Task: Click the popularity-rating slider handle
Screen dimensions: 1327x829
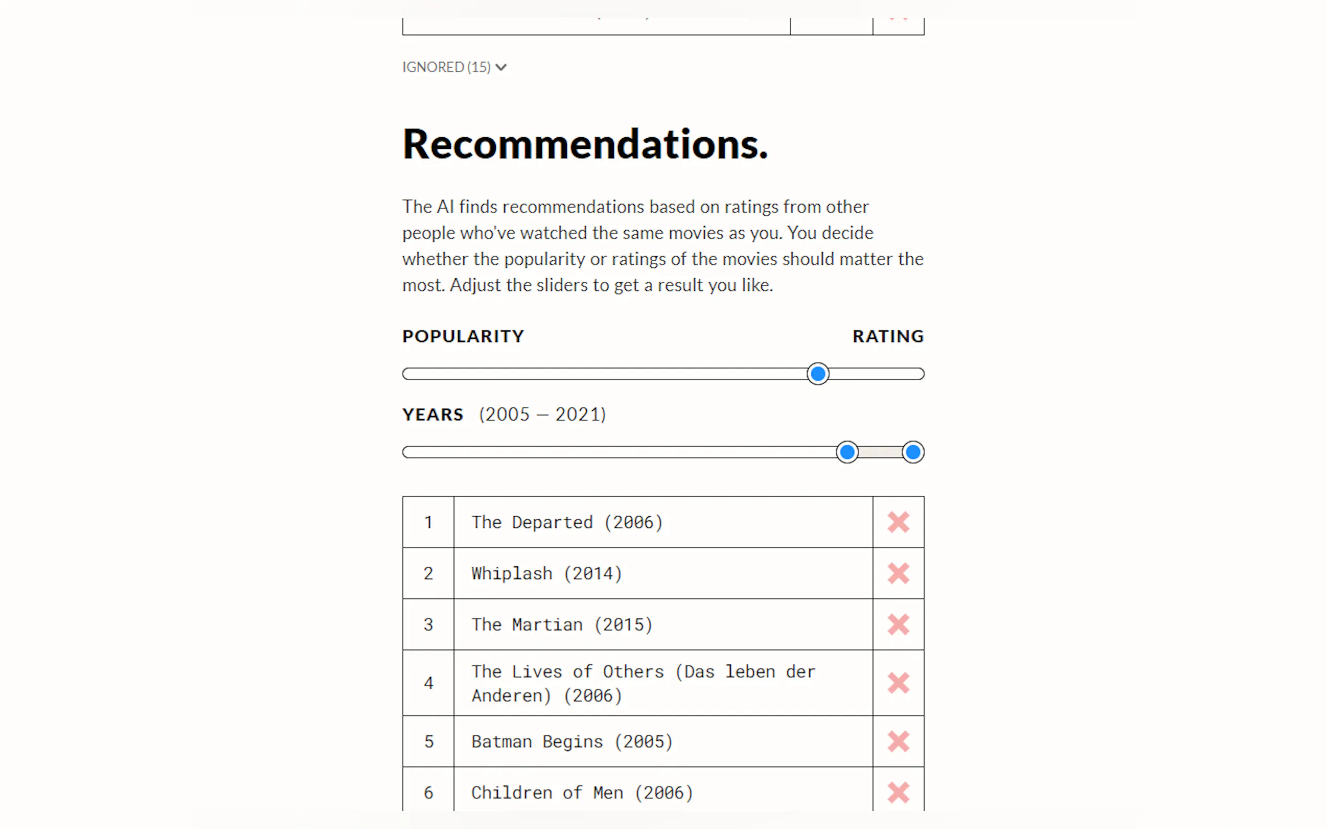Action: 818,374
